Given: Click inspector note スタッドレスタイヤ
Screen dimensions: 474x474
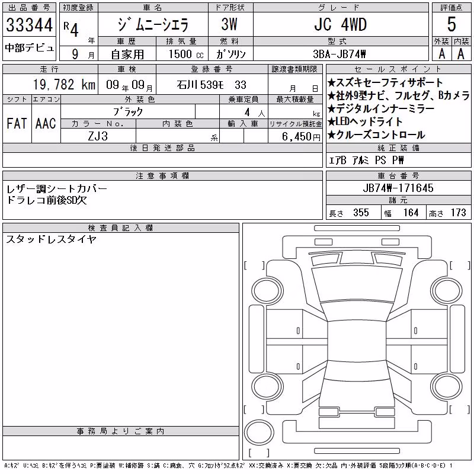Looking at the screenshot, I should pyautogui.click(x=51, y=239).
